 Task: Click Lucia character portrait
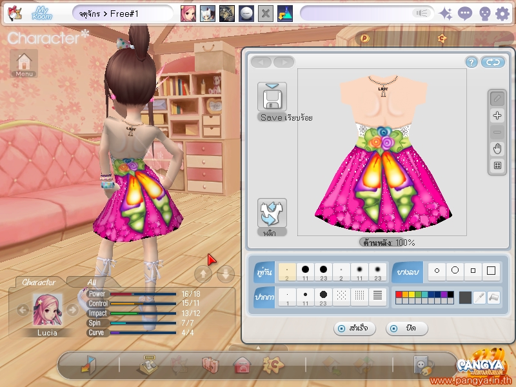(47, 310)
